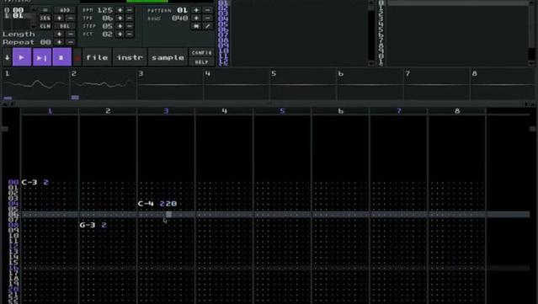Image resolution: width=538 pixels, height=304 pixels.
Task: Mute channel 5 via its scope
Action: pos(303,85)
